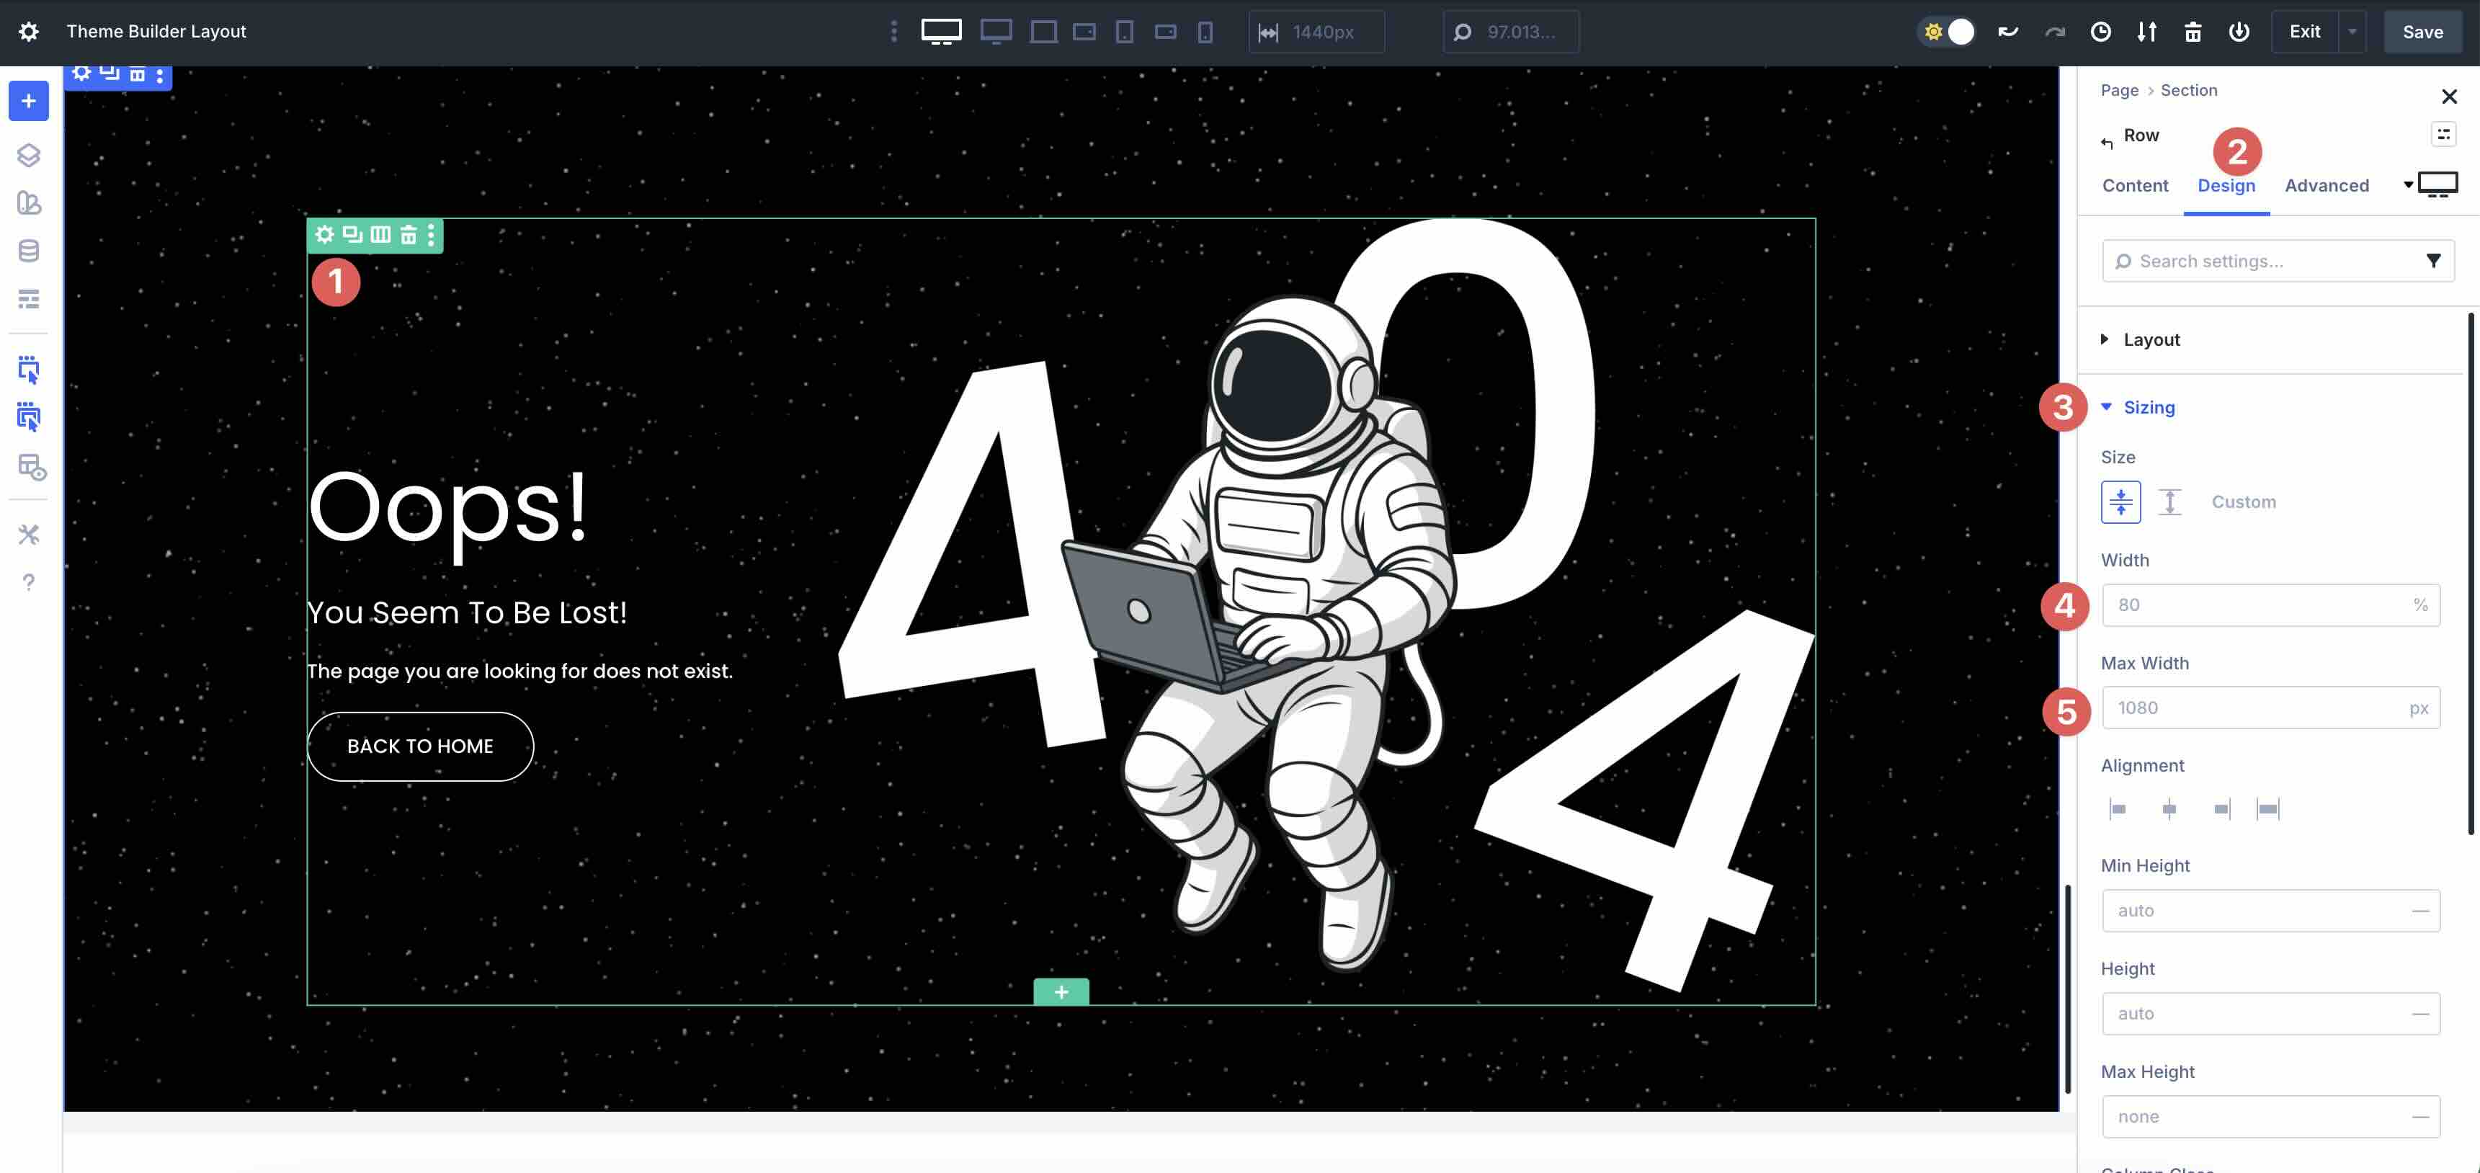Click the row columns layout icon

coord(380,234)
